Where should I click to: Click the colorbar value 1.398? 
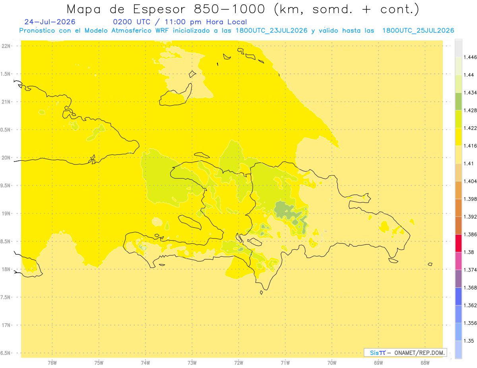(x=471, y=199)
